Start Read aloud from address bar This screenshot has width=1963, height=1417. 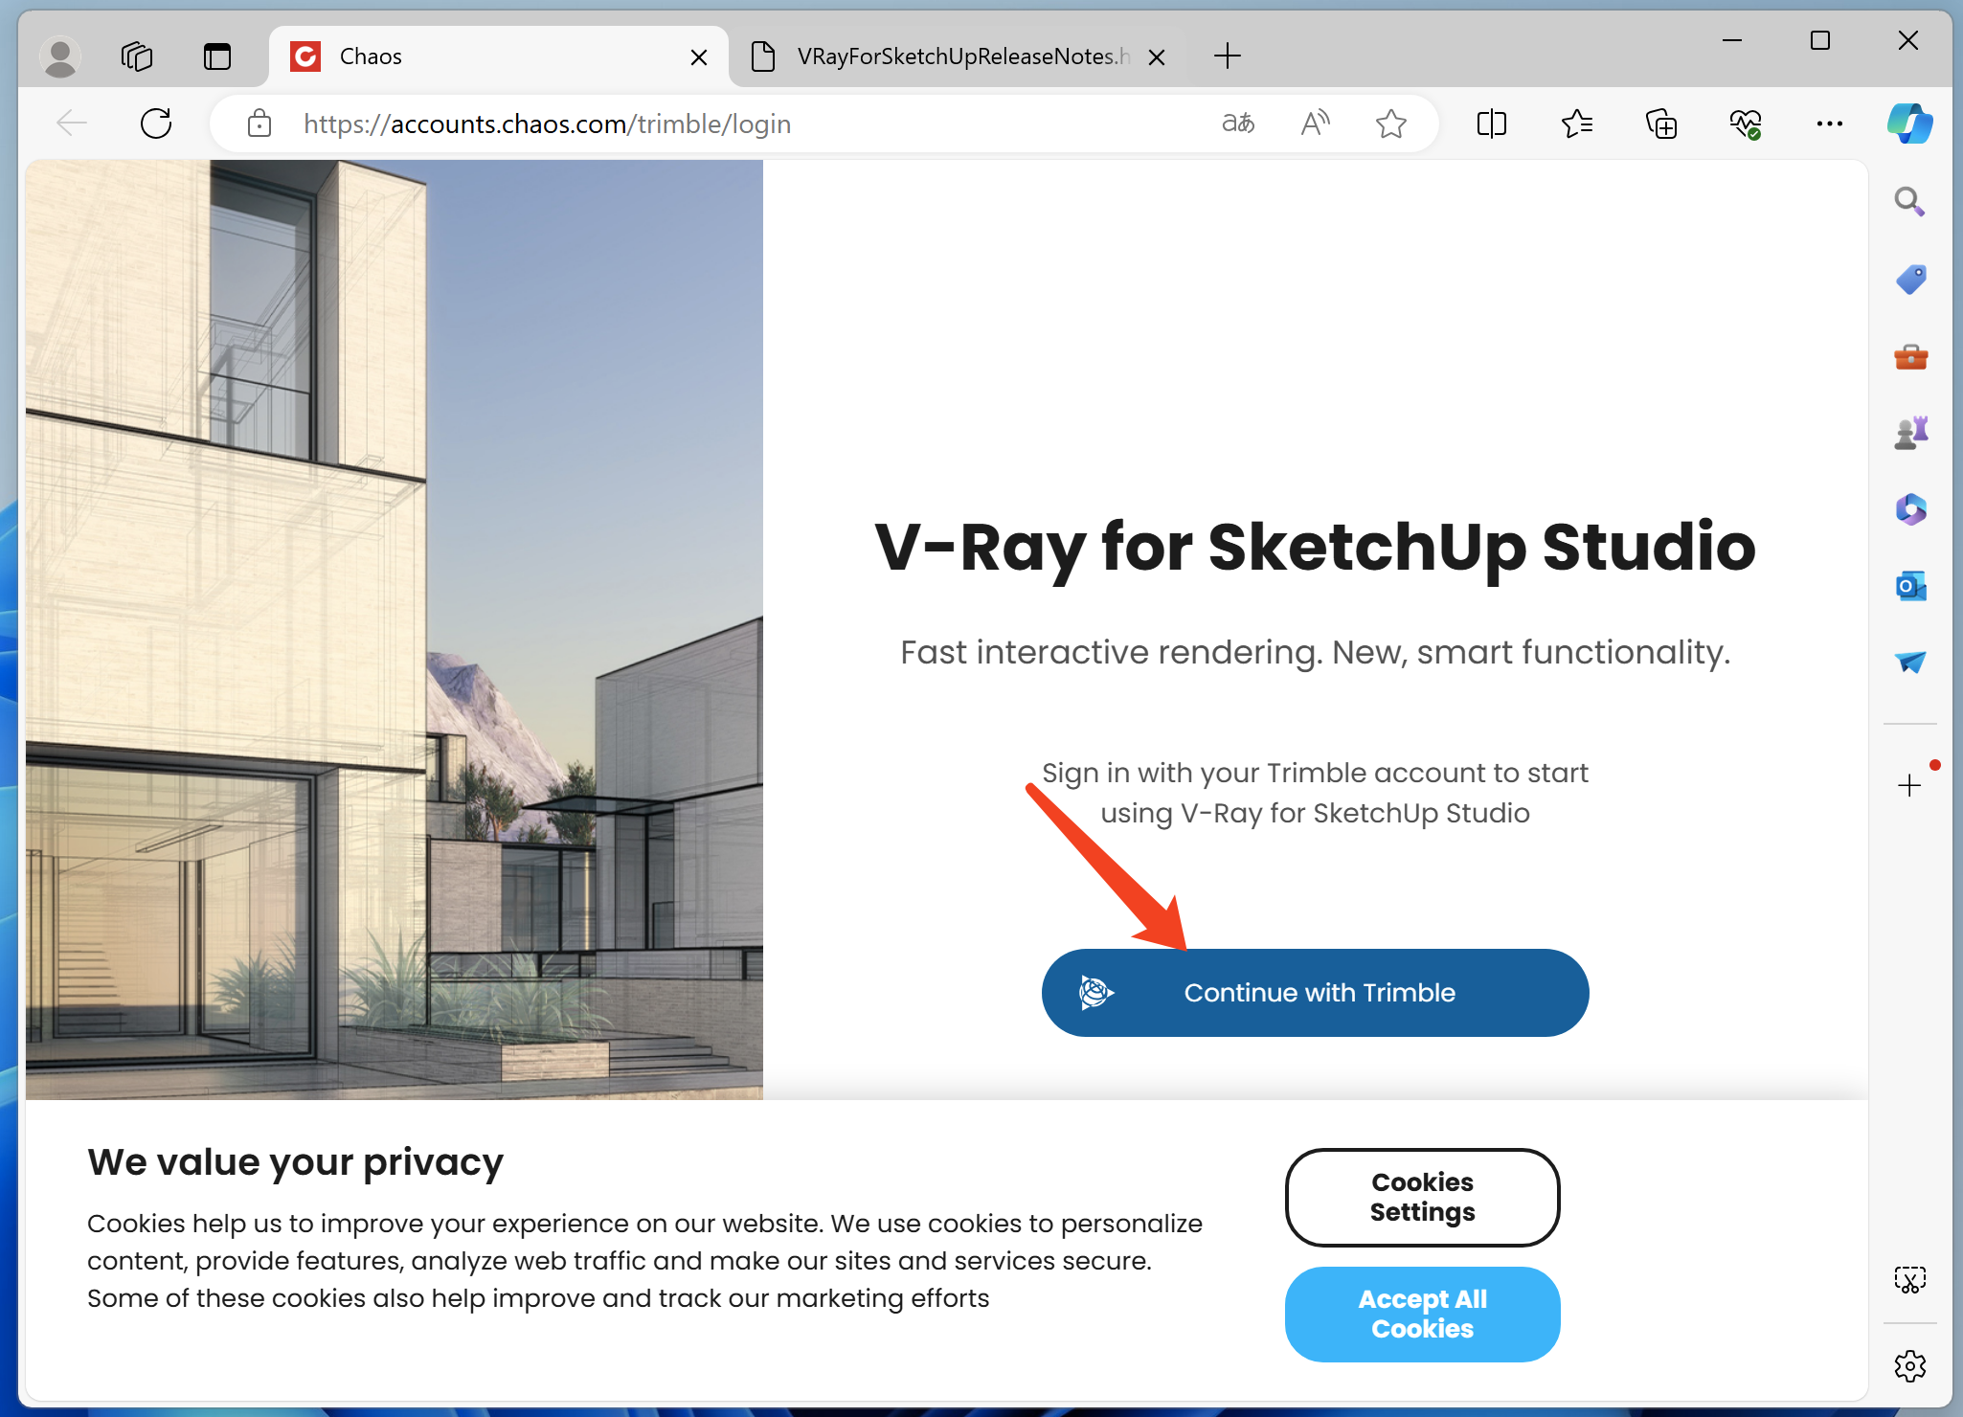click(1315, 124)
